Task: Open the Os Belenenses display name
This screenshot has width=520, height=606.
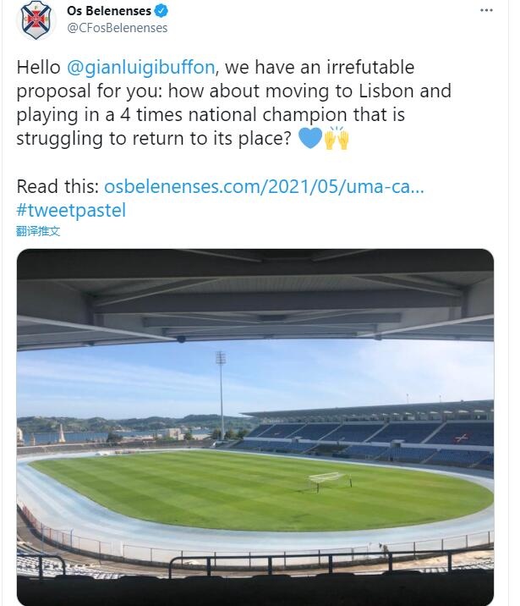Action: tap(109, 12)
